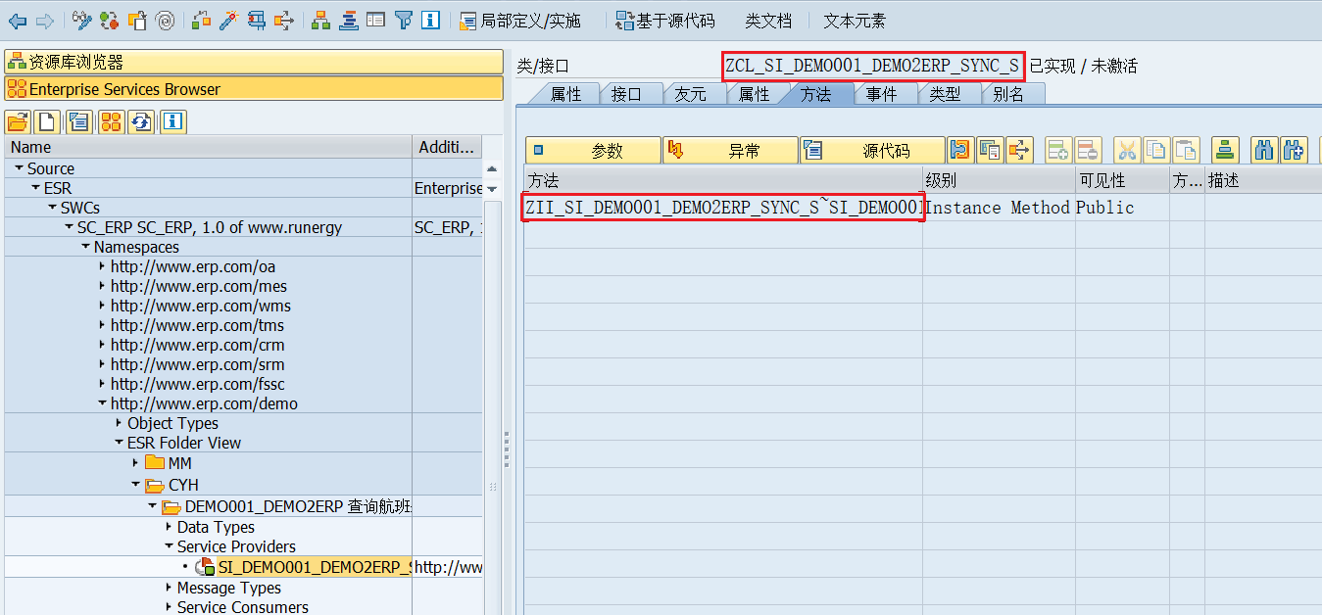Activate the class with the wand icon
Viewport: 1322px width, 615px height.
[229, 20]
